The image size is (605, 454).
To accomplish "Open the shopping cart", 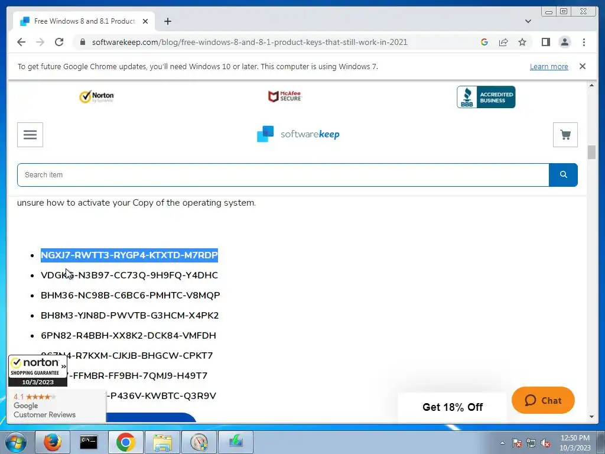I will click(565, 135).
